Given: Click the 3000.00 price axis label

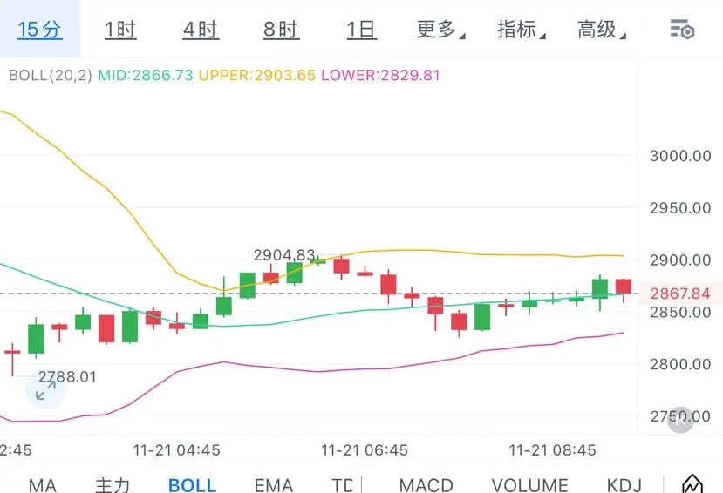Looking at the screenshot, I should tap(680, 156).
